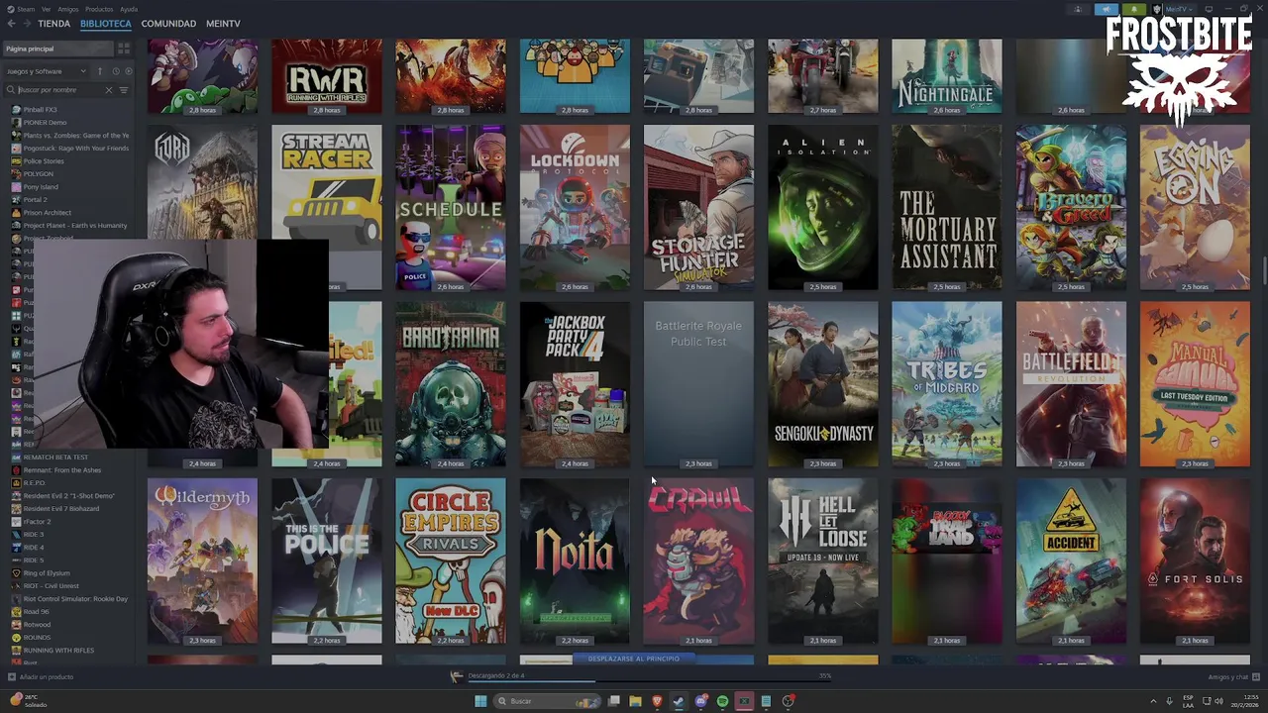Enter Big Picture mode via monitor icon
Viewport: 1268px width, 713px height.
(1209, 9)
